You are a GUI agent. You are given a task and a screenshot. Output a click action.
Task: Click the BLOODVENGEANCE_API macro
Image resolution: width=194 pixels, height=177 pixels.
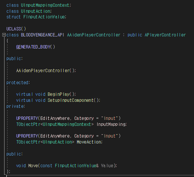[43, 35]
